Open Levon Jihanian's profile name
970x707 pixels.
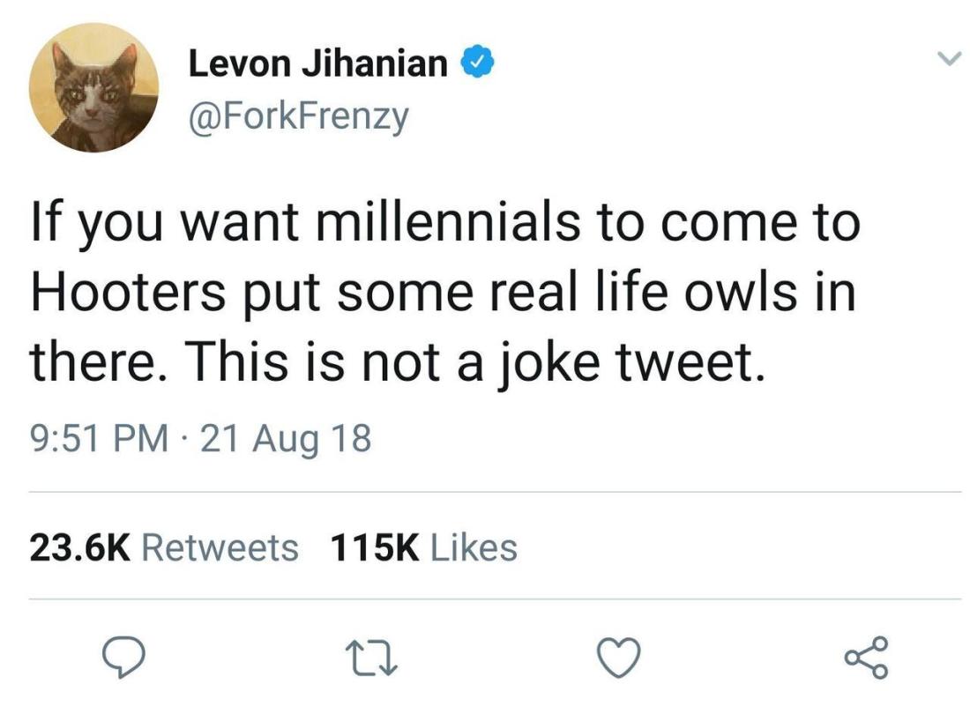click(318, 63)
